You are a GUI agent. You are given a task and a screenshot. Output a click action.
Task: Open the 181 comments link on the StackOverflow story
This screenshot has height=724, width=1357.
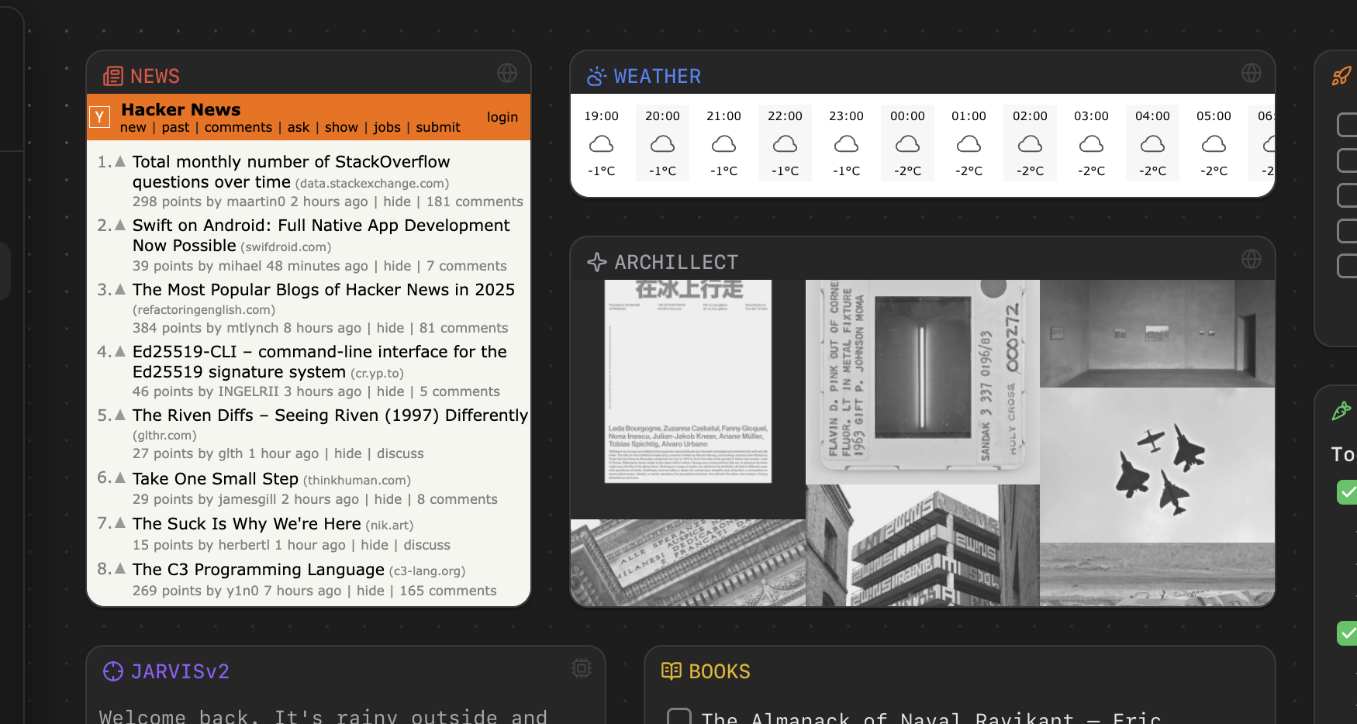click(475, 201)
